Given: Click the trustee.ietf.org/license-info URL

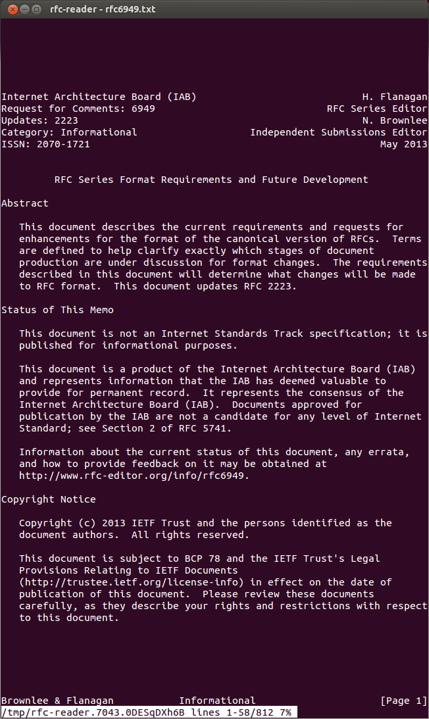Looking at the screenshot, I should pos(132,582).
